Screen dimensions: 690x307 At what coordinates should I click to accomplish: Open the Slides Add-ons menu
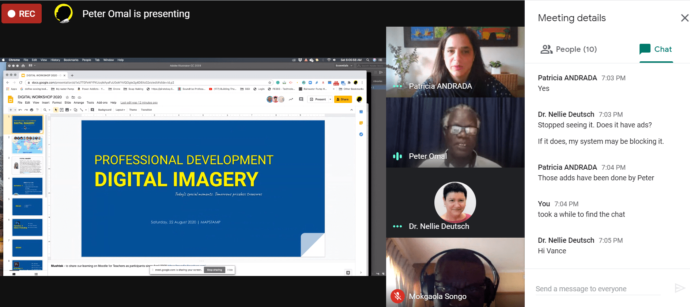coord(102,103)
